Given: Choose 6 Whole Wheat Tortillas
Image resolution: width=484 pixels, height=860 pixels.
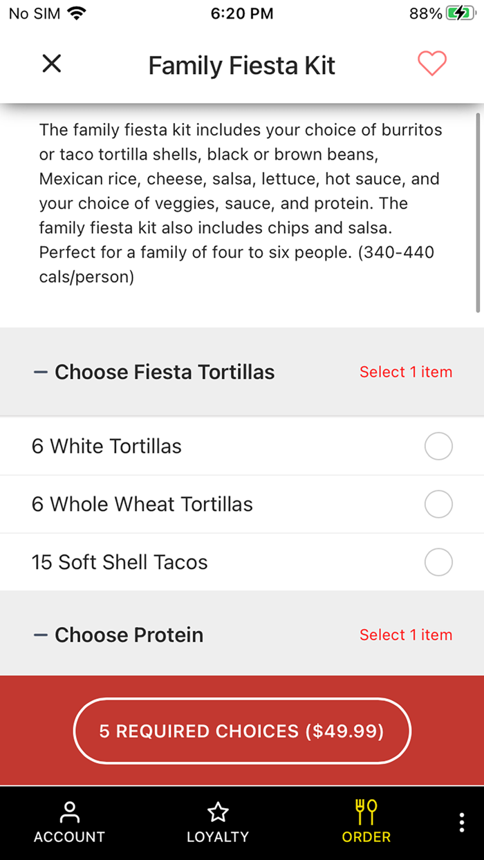Looking at the screenshot, I should click(438, 504).
